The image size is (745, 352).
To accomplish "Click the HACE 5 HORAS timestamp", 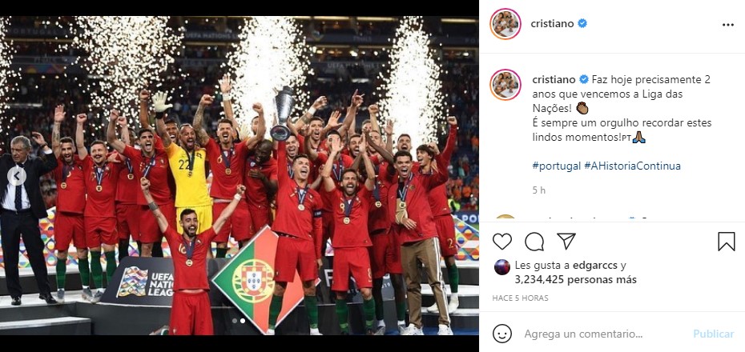I will click(x=520, y=298).
